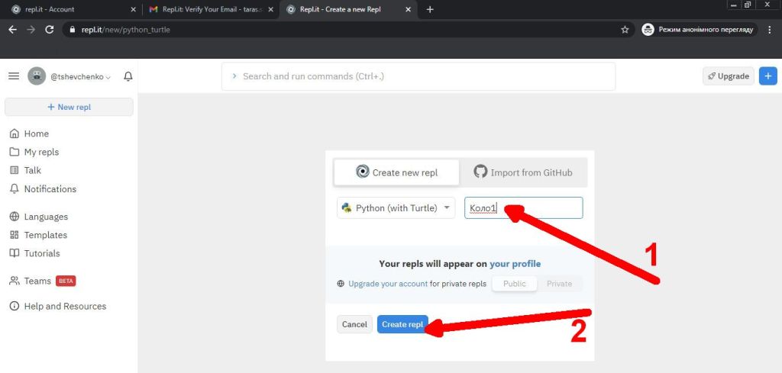Image resolution: width=782 pixels, height=373 pixels.
Task: Expand the @tshevchenko account dropdown
Action: [80, 77]
